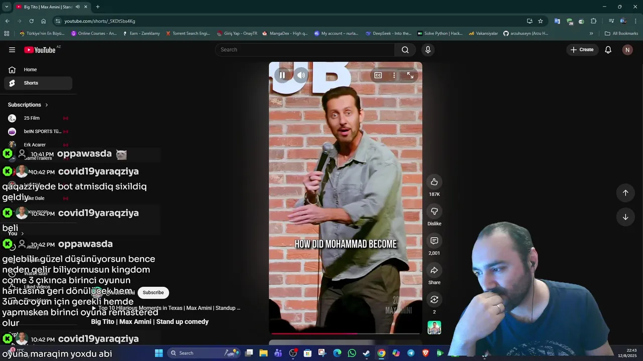Open the DeepSeek bookmark
643x361 pixels.
[388, 34]
